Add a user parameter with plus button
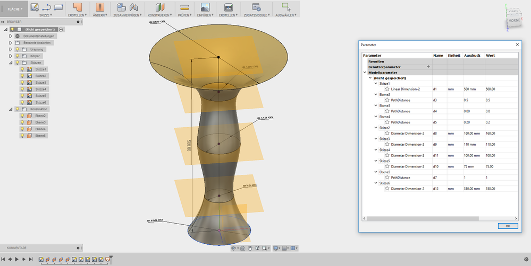The width and height of the screenshot is (531, 266). [428, 67]
